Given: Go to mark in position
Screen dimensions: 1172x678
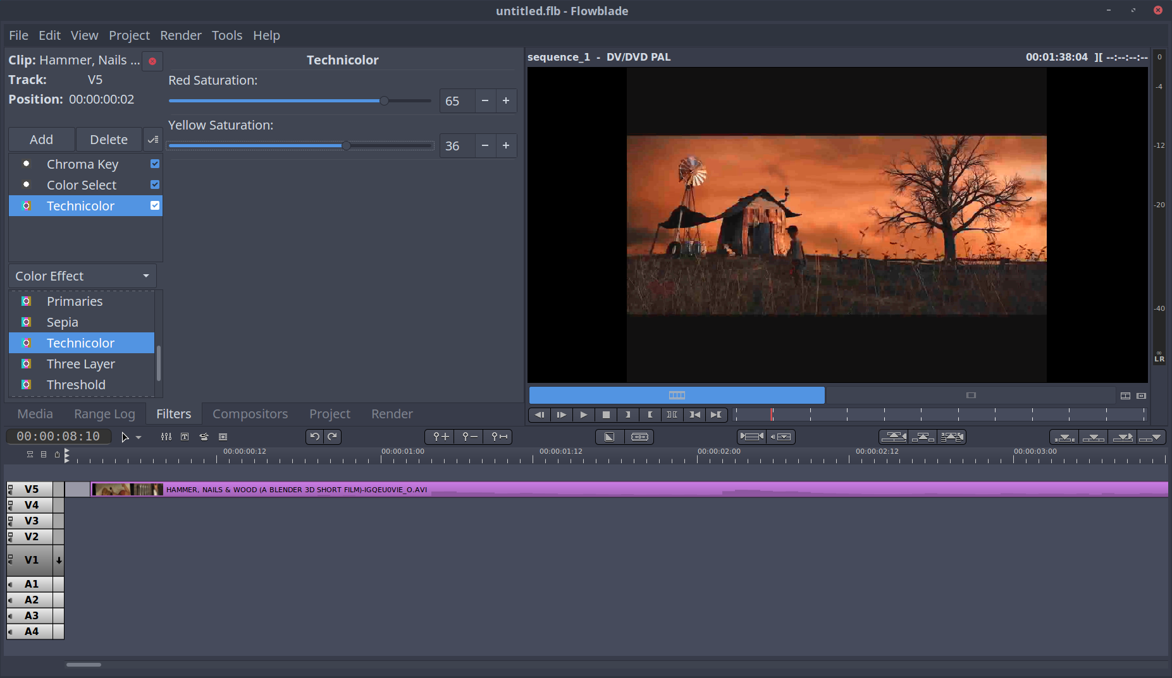Looking at the screenshot, I should (694, 415).
